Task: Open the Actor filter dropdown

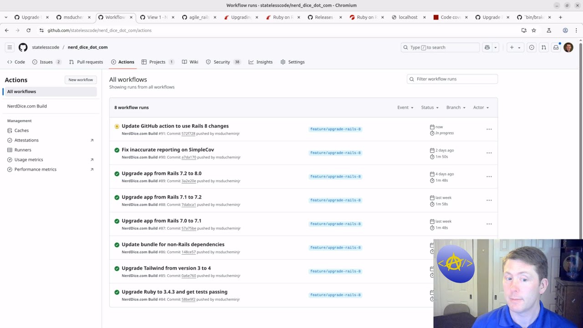Action: pos(481,108)
